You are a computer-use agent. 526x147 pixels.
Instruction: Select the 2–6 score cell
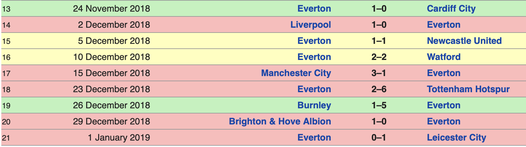point(379,89)
